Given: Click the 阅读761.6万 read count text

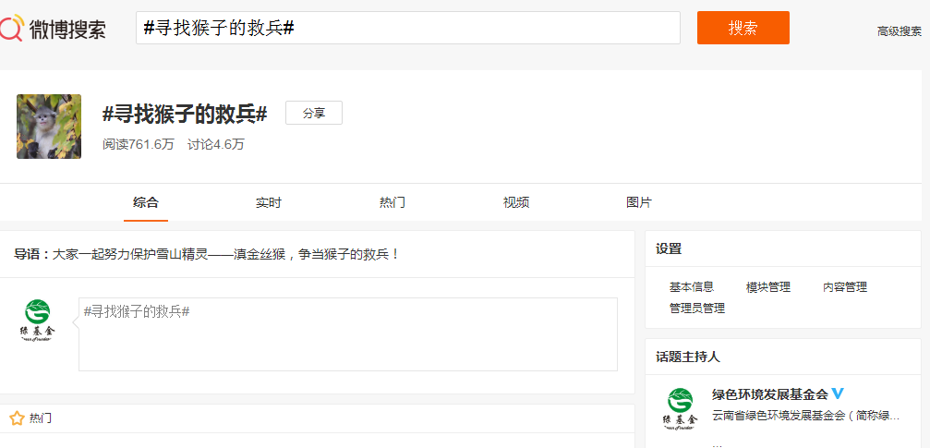Looking at the screenshot, I should tap(139, 144).
